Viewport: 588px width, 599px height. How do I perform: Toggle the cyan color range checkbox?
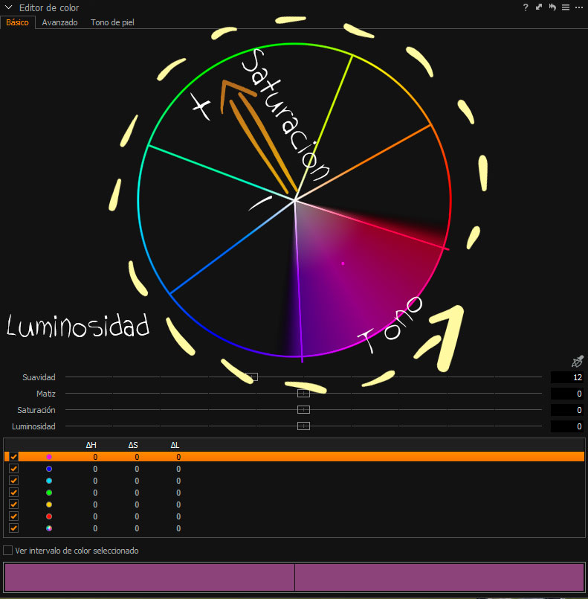click(x=13, y=481)
